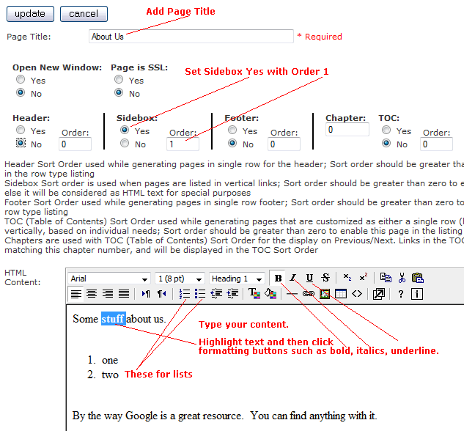The width and height of the screenshot is (464, 431).
Task: Open the font color picker
Action: tap(254, 294)
